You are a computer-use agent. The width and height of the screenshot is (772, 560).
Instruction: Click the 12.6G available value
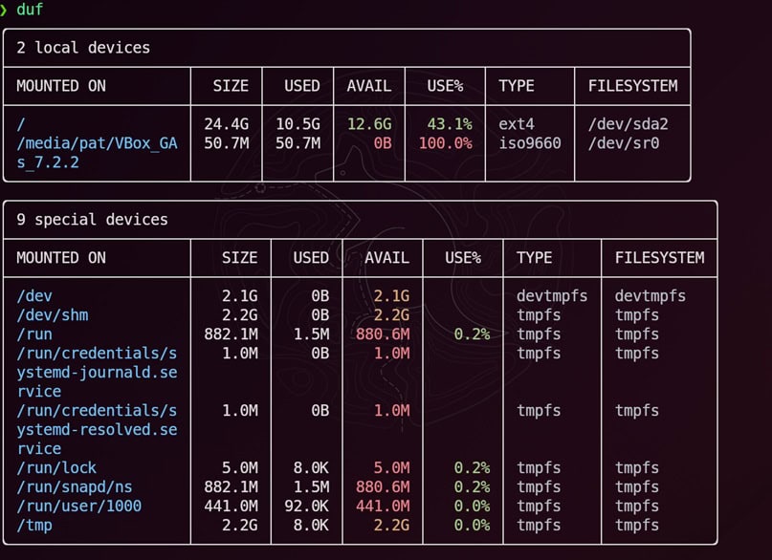tap(369, 124)
